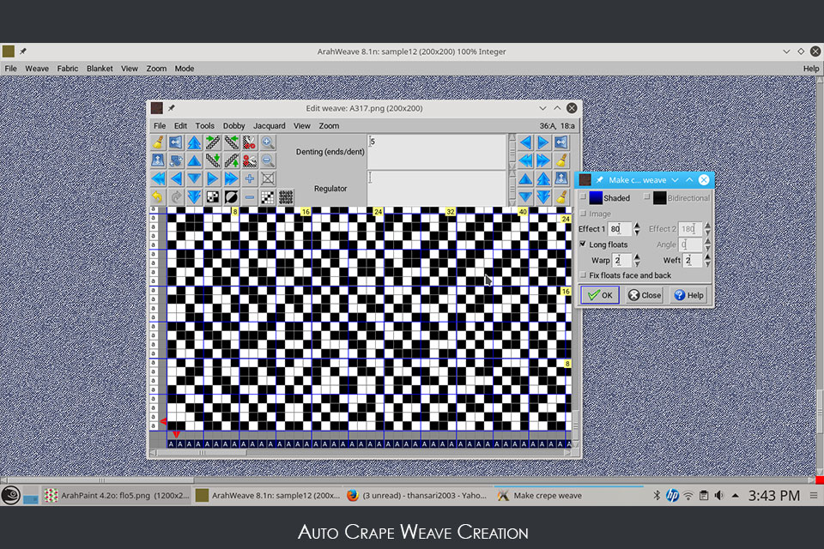Click the double left arrow above the undo icon
824x549 pixels.
(158, 178)
